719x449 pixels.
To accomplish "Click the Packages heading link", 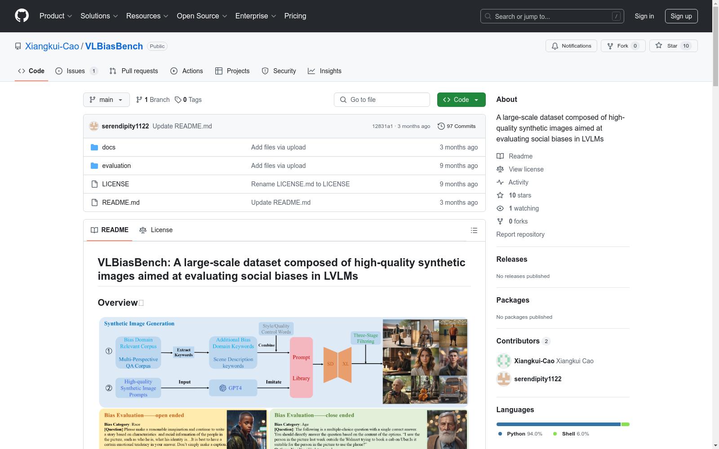I will point(513,300).
